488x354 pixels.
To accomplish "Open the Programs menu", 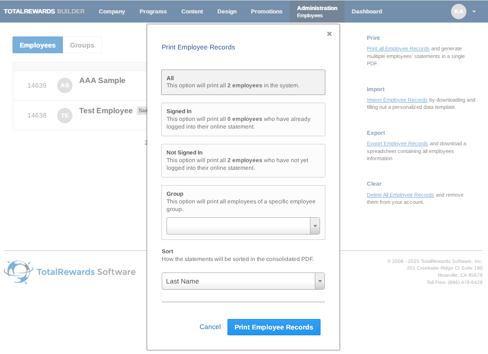I will click(153, 12).
